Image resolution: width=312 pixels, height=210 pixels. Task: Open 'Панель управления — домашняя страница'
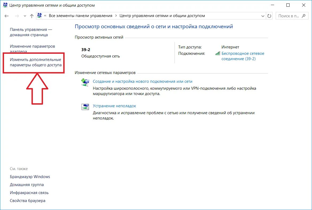(x=31, y=32)
